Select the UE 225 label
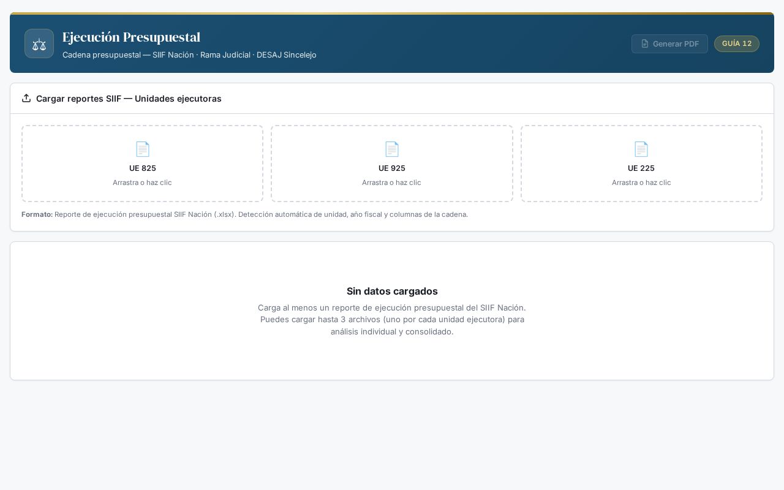784x490 pixels. 641,168
